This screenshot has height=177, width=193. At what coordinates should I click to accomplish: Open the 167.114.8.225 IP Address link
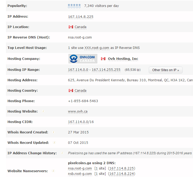click(81, 17)
